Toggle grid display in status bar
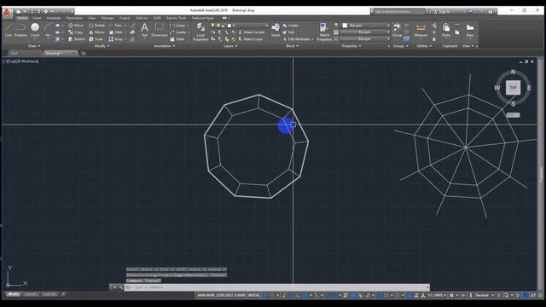 point(265,295)
